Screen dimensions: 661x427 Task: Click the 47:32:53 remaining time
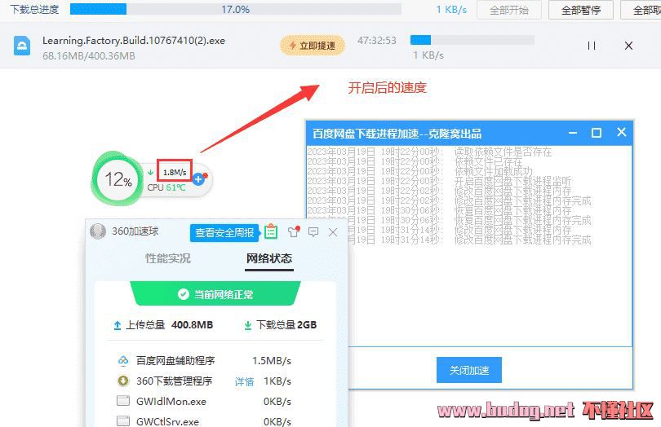click(377, 41)
